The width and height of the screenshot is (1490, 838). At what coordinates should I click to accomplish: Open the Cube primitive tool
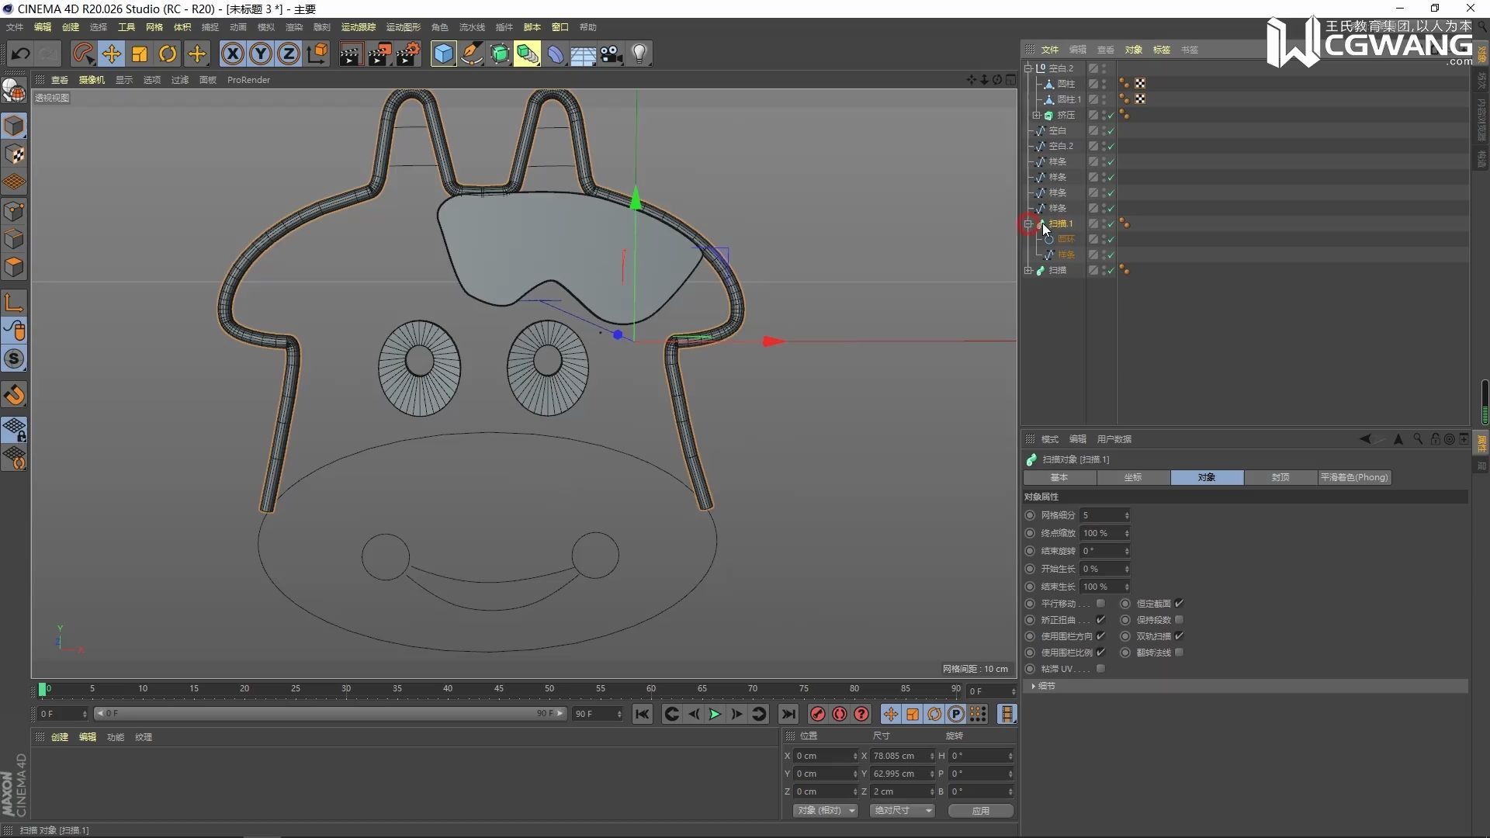click(443, 54)
